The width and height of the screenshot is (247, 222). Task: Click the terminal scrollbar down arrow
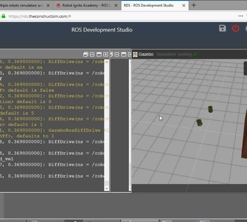pyautogui.click(x=107, y=188)
